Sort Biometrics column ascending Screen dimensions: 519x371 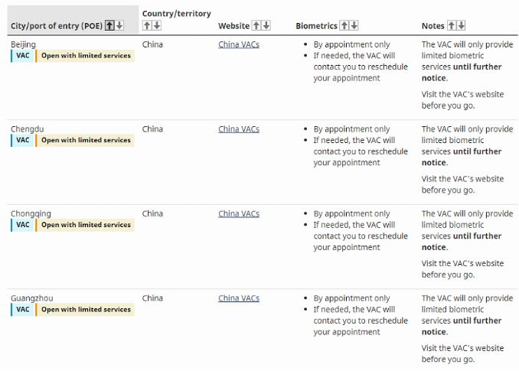[344, 26]
